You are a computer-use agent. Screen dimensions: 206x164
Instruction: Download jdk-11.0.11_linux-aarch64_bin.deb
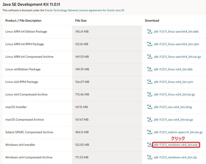[176, 31]
